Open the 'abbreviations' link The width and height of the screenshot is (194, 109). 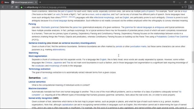point(59,50)
